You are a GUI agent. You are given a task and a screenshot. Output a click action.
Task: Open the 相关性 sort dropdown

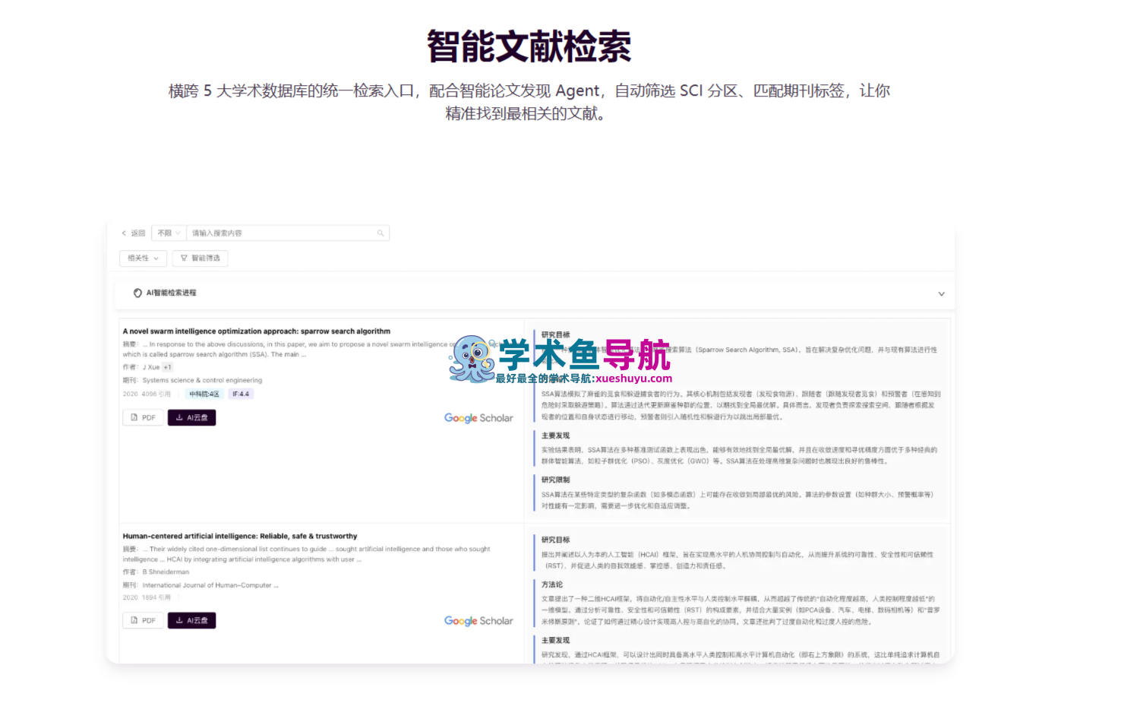(142, 258)
